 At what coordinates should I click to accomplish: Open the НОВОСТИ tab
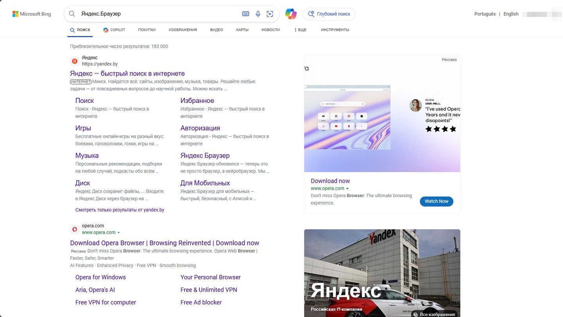(271, 30)
